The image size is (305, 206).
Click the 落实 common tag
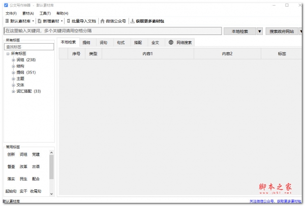(11, 179)
